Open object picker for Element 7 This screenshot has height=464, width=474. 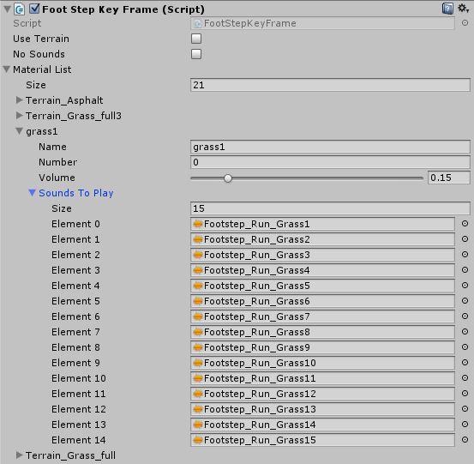[465, 332]
